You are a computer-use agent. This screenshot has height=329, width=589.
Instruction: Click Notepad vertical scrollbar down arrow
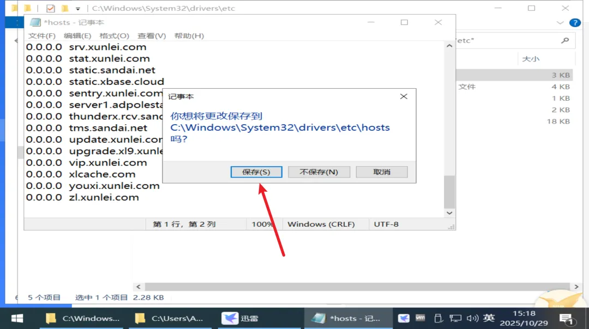(449, 212)
